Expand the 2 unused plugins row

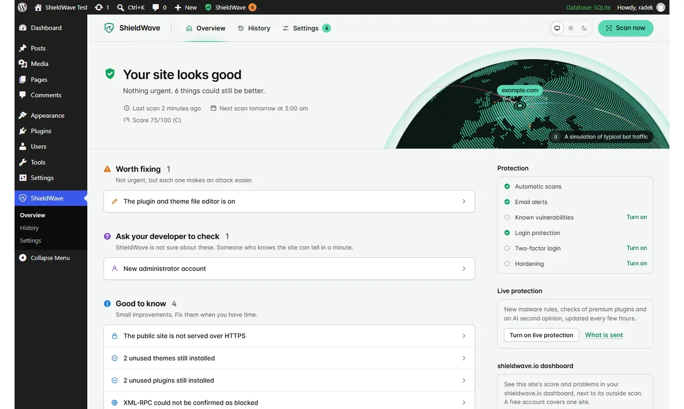click(x=289, y=380)
